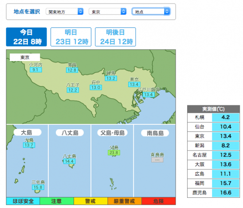Click the 練馬 13.2 map marker
Image resolution: width=243 pixels, height=208 pixels.
(x=111, y=78)
